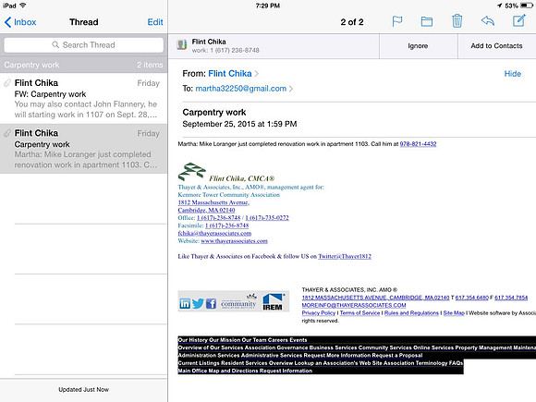
Task: Tap the Twitter bird icon in signature
Action: point(198,303)
